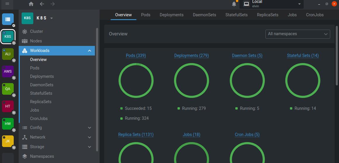Open the Pods (339) link
The width and height of the screenshot is (339, 163).
(x=136, y=55)
